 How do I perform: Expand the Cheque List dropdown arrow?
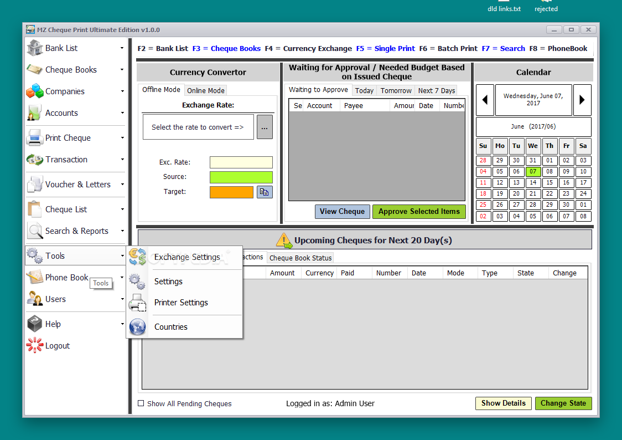(x=122, y=209)
